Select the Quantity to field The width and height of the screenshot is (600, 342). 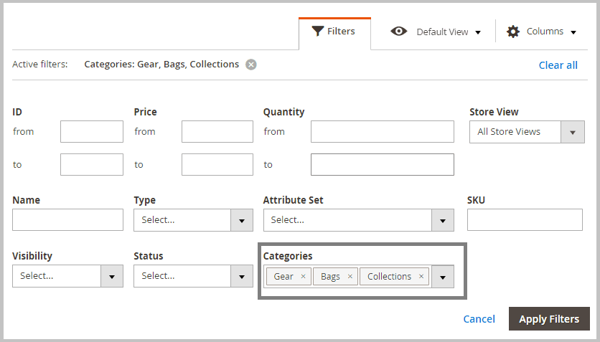pyautogui.click(x=382, y=164)
